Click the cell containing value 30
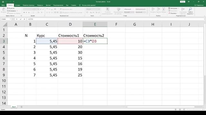 pos(70,52)
